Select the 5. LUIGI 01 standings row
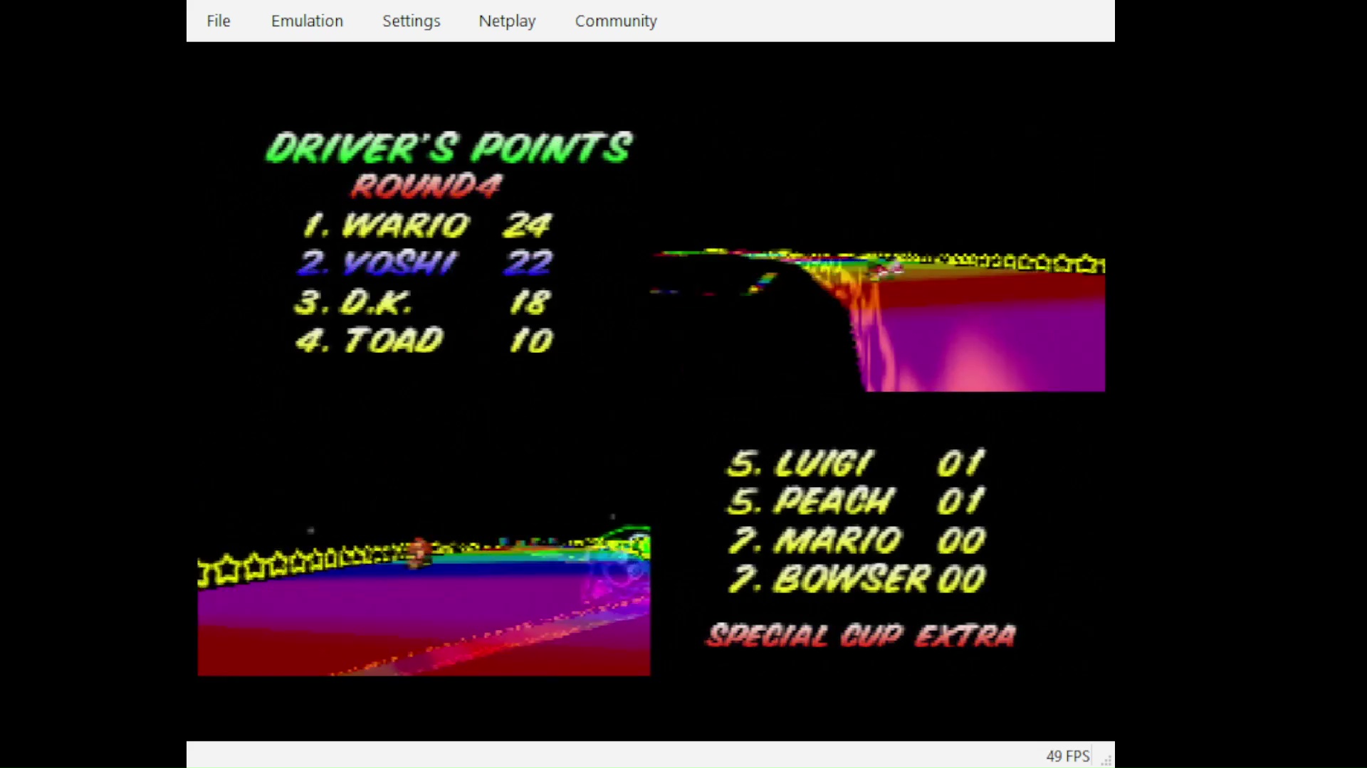Viewport: 1367px width, 768px height. [x=856, y=463]
